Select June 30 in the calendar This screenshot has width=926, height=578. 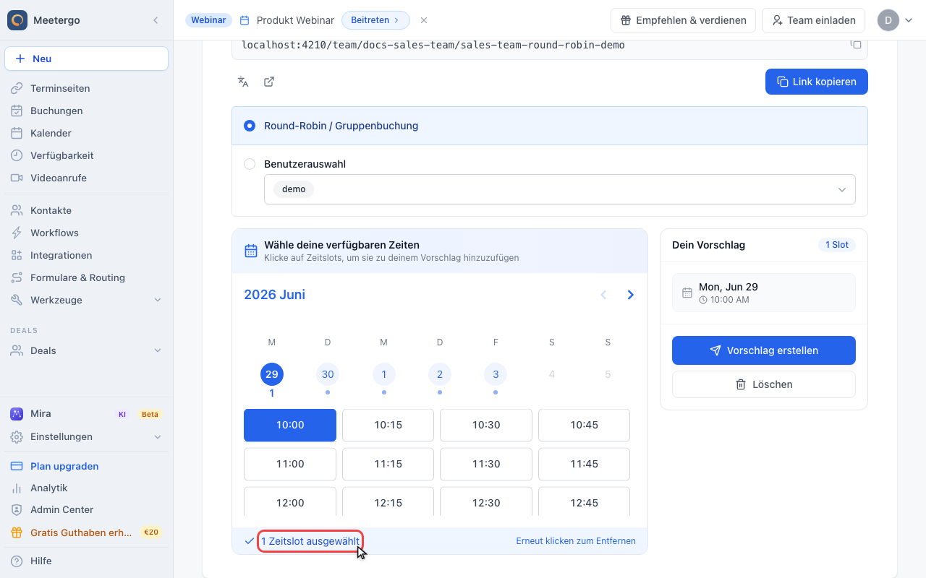[328, 374]
